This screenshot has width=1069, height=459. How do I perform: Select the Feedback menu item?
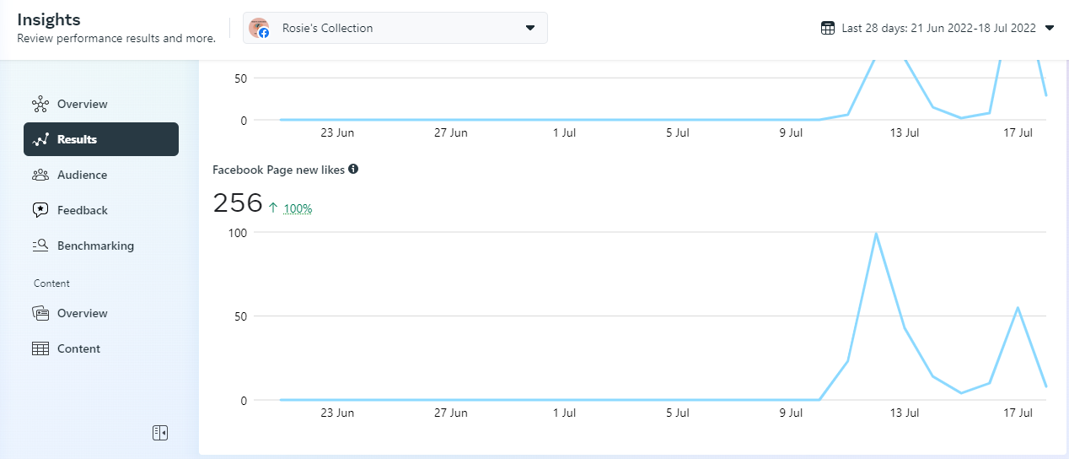click(x=83, y=211)
